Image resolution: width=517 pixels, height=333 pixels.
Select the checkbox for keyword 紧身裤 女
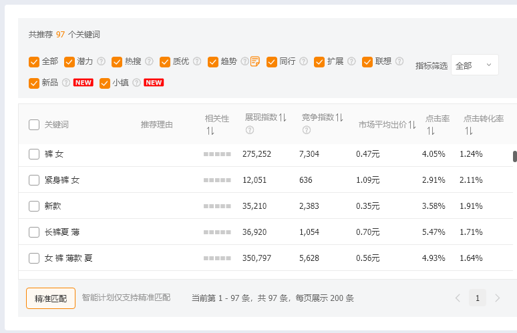tap(34, 180)
